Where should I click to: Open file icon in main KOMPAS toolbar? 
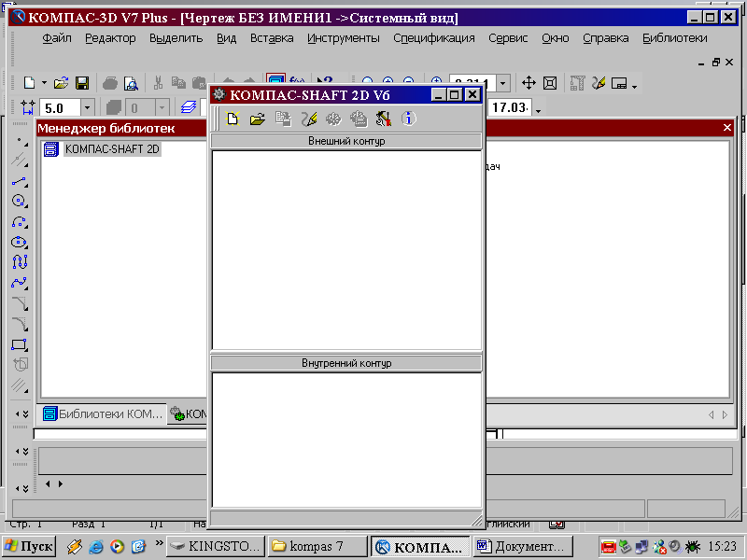(61, 83)
